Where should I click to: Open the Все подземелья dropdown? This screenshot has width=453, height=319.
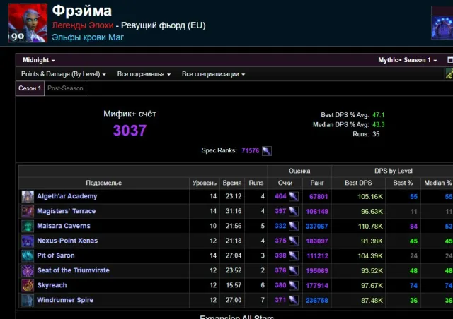click(x=144, y=74)
